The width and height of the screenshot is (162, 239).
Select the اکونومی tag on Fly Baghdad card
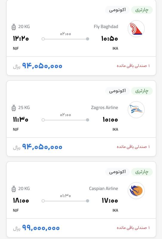[x=117, y=10]
